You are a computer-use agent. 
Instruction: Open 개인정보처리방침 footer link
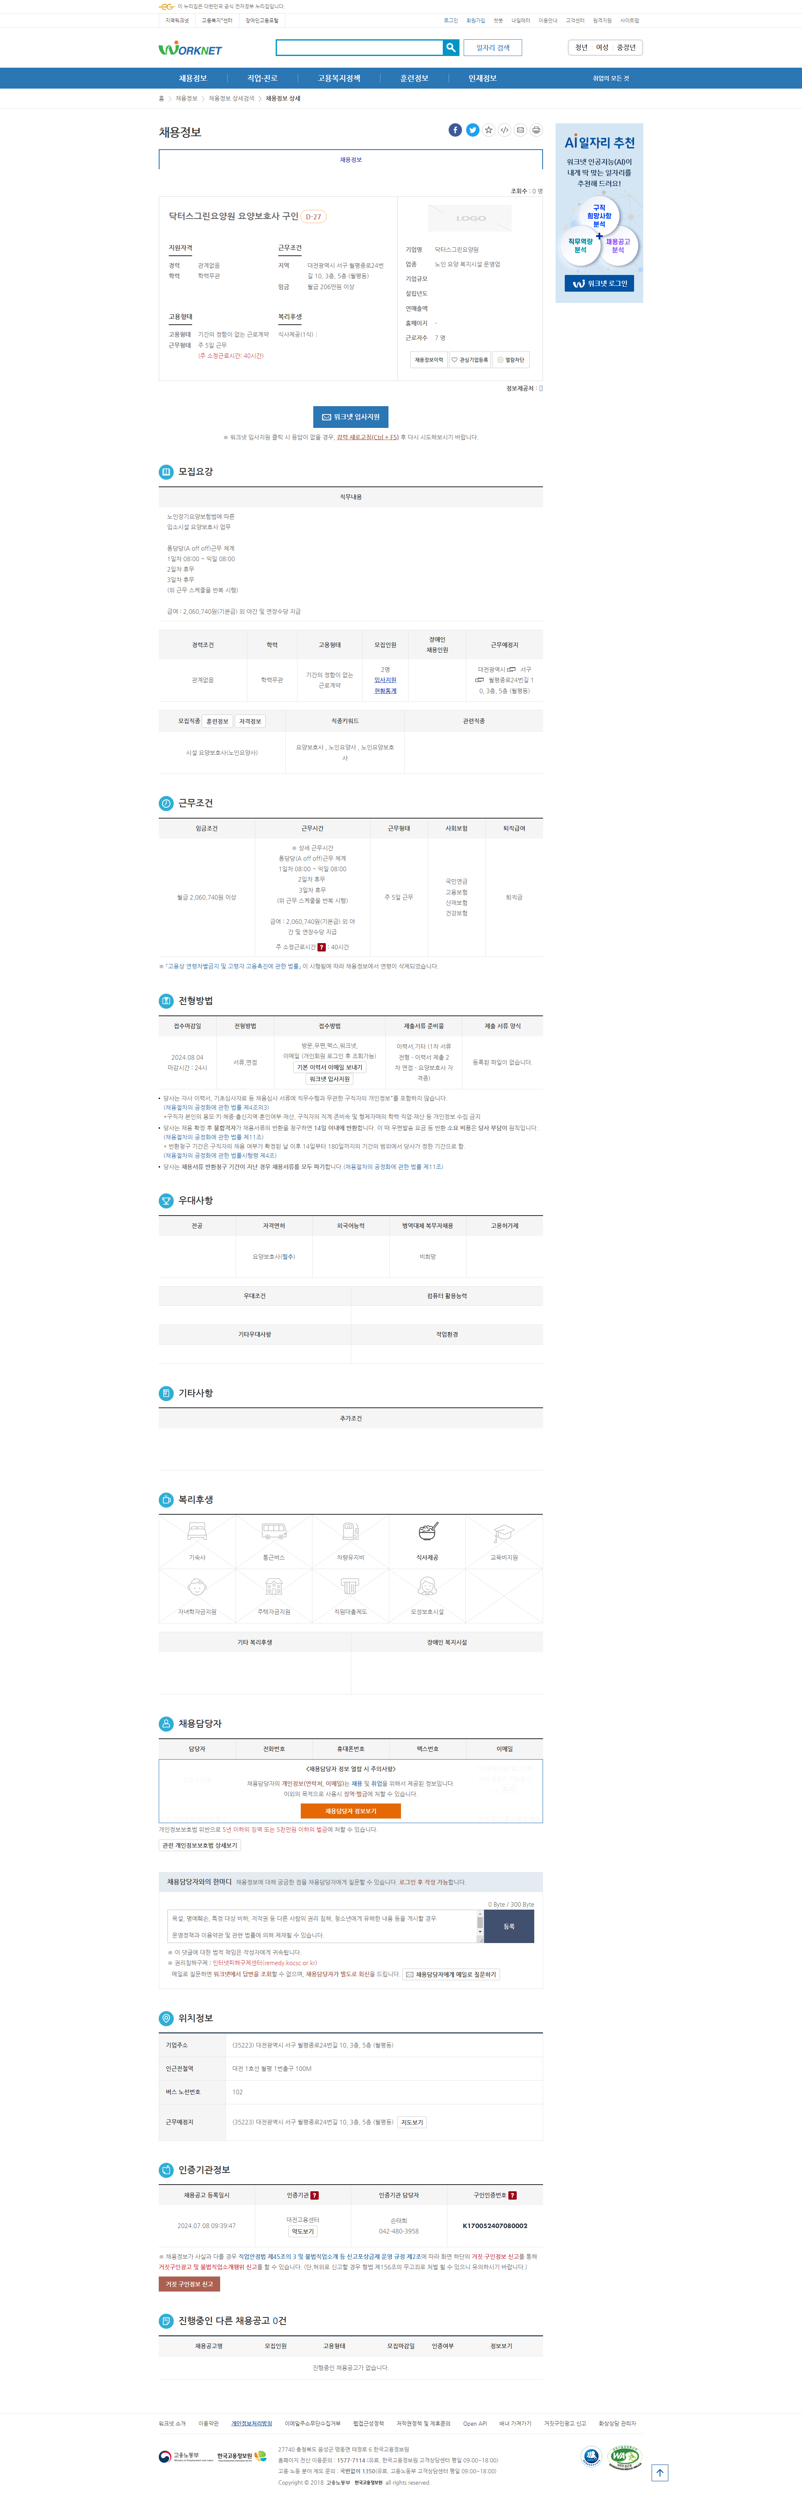[x=251, y=2423]
